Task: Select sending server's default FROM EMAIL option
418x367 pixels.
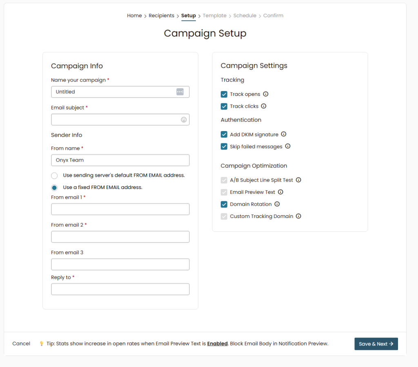Action: tap(54, 176)
